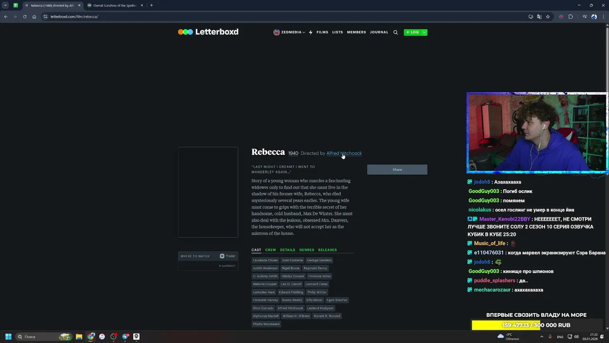Screen dimensions: 609x343
Task: Install app icon in address bar
Action: 531,17
